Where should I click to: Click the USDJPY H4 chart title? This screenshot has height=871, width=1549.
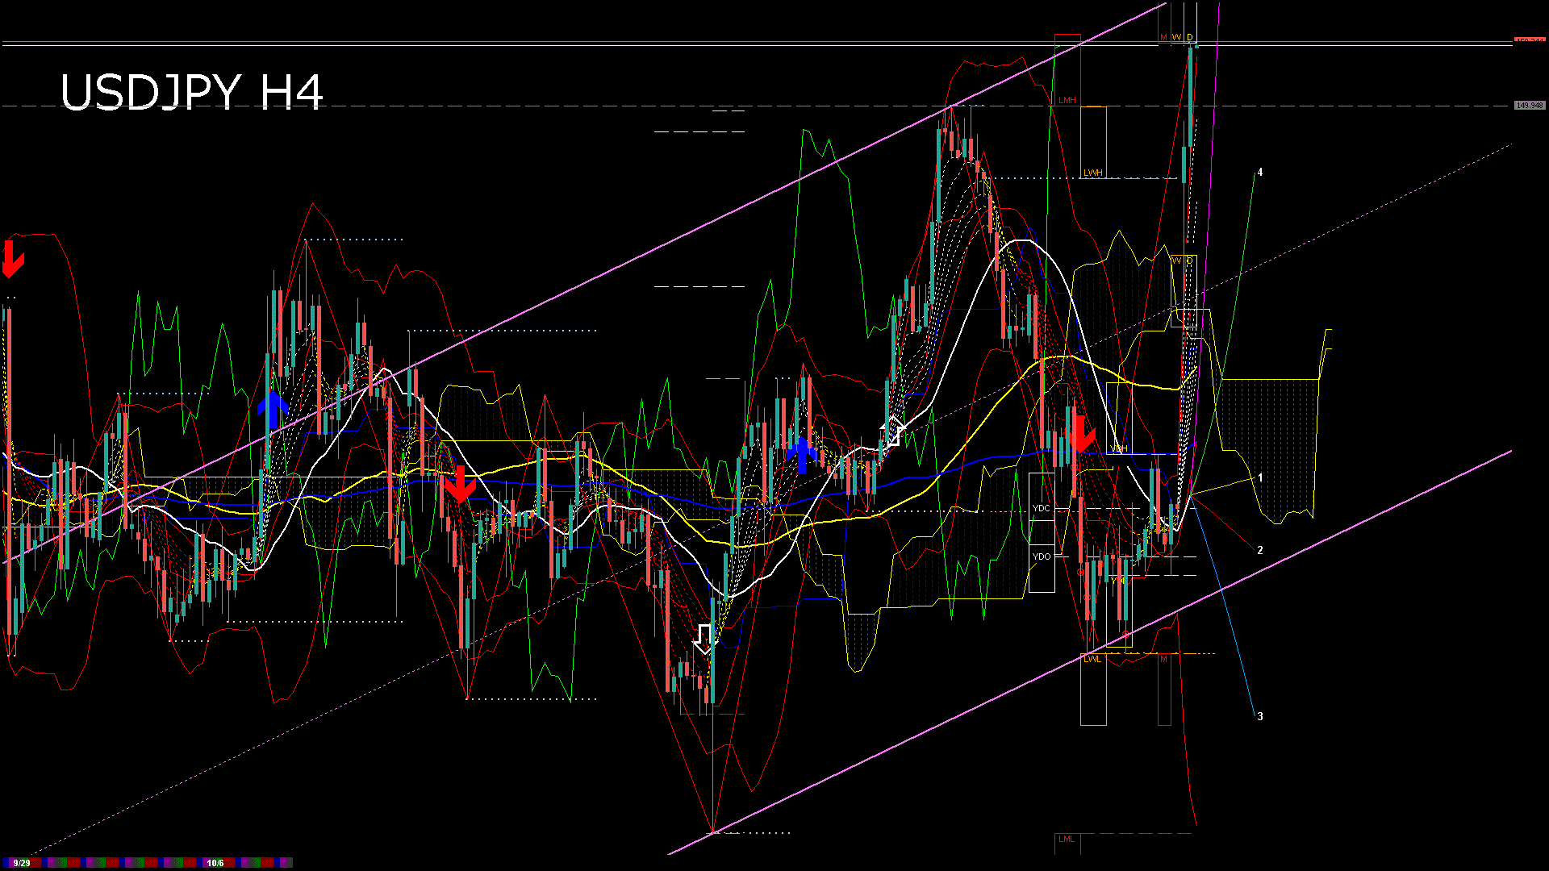pyautogui.click(x=192, y=92)
